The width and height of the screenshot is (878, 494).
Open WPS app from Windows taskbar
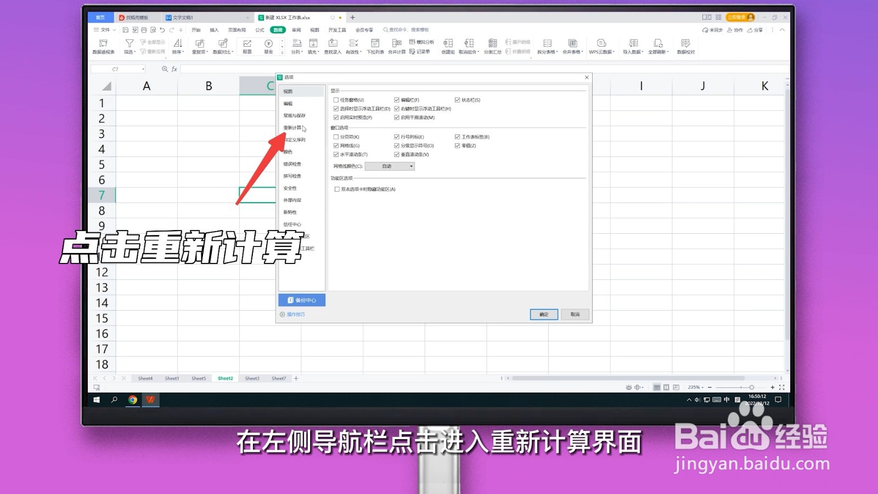(150, 400)
